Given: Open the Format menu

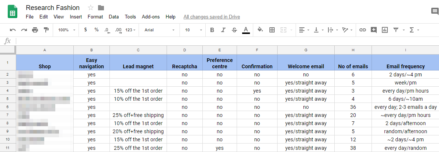Looking at the screenshot, I should [x=95, y=17].
